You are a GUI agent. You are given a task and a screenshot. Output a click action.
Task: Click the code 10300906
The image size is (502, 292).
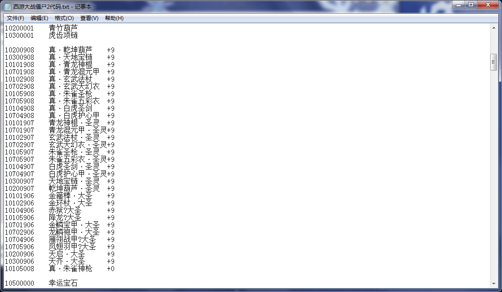(x=19, y=261)
